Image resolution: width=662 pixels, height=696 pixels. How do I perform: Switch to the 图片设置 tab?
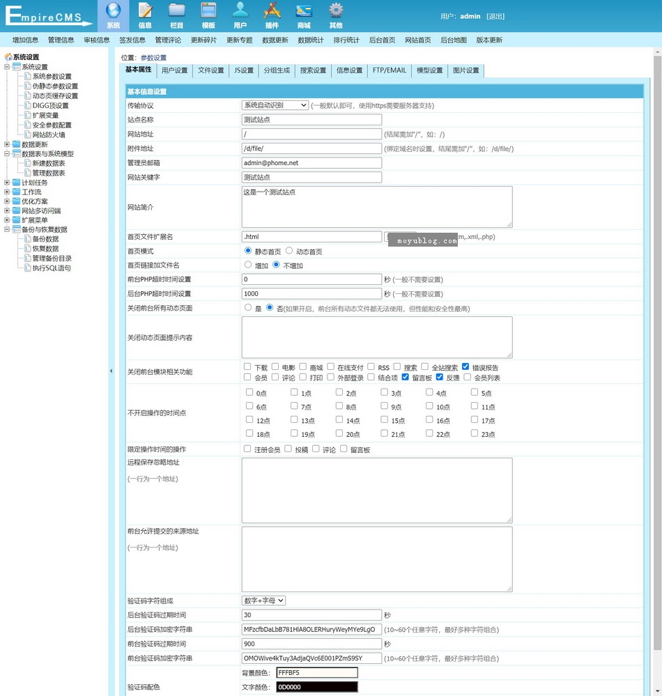click(465, 70)
